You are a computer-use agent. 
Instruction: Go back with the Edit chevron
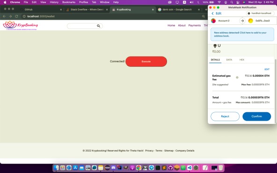pyautogui.click(x=216, y=14)
